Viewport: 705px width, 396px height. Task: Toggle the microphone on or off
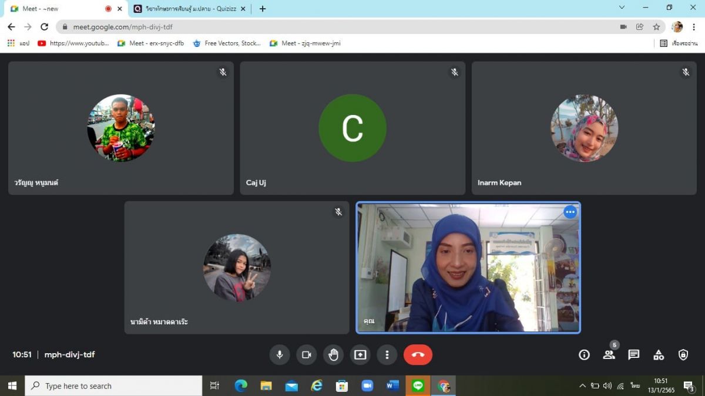click(280, 355)
